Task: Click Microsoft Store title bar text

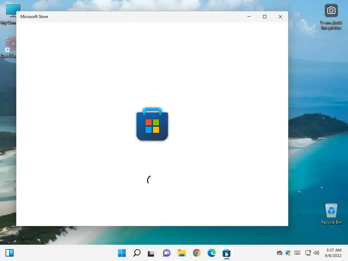Action: pos(34,17)
